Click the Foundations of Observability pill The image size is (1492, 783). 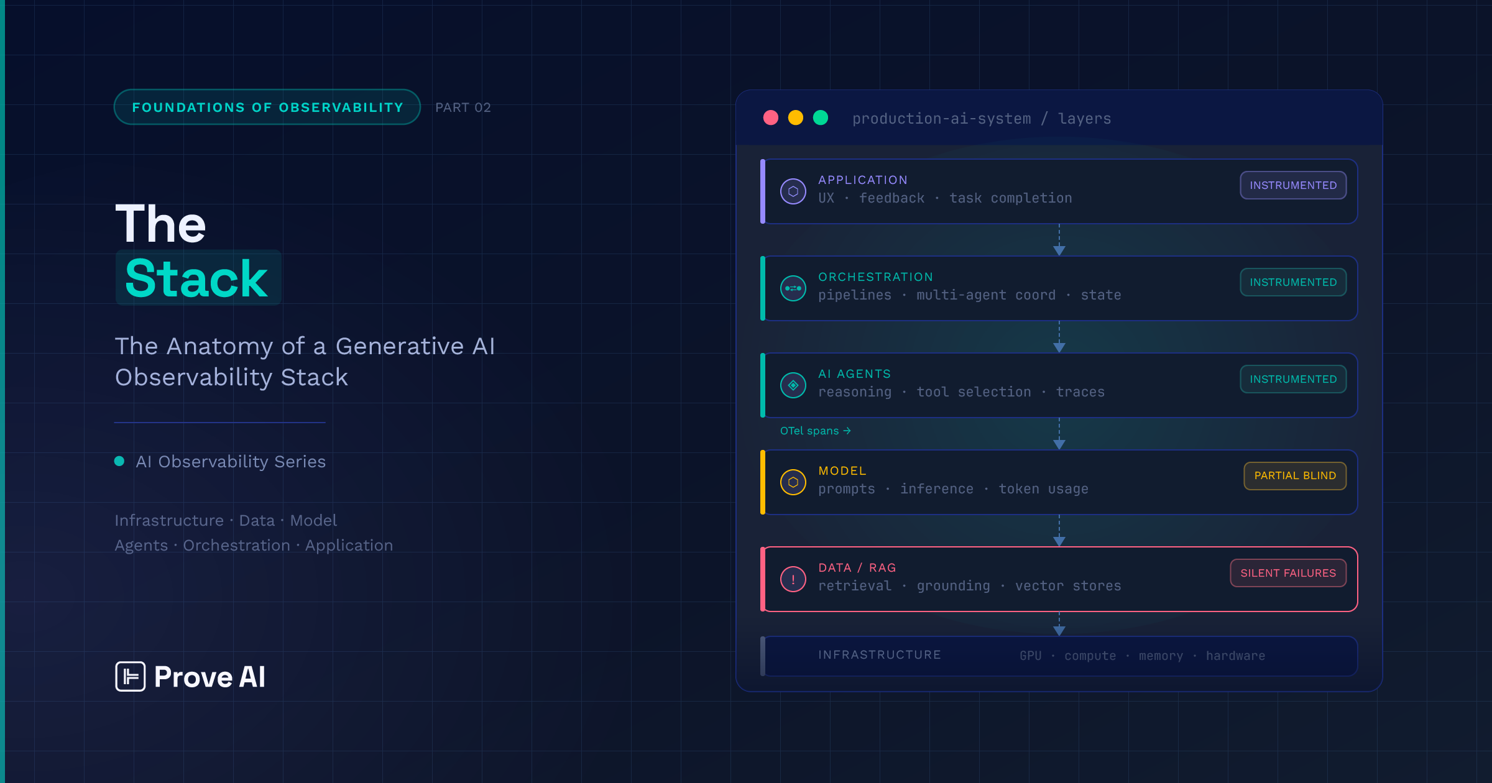pos(267,108)
